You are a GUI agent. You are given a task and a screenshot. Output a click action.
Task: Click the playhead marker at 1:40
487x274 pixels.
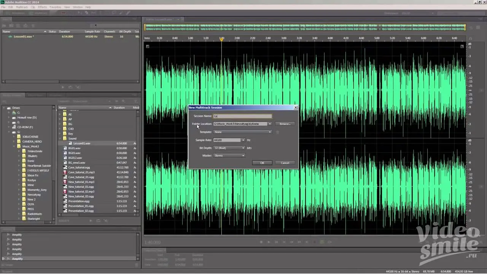pos(221,39)
